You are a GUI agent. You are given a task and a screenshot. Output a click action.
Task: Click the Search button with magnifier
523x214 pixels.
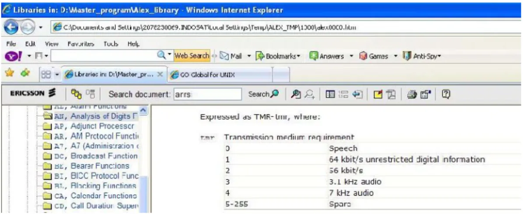[264, 95]
